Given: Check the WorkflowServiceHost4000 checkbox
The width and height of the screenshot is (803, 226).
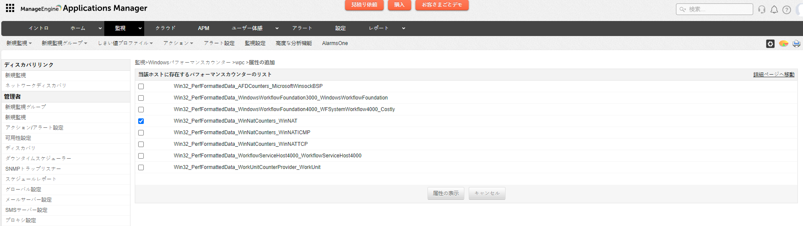Looking at the screenshot, I should [141, 156].
